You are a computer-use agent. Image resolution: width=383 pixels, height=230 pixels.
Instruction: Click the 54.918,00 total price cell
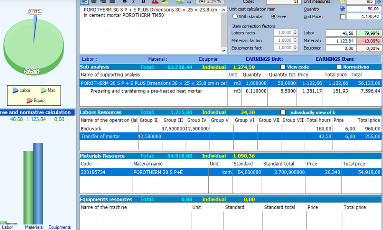click(x=361, y=172)
